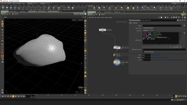Viewport: 187px width, 105px height.
Task: Click the Attributes to Create field
Action: (164, 49)
